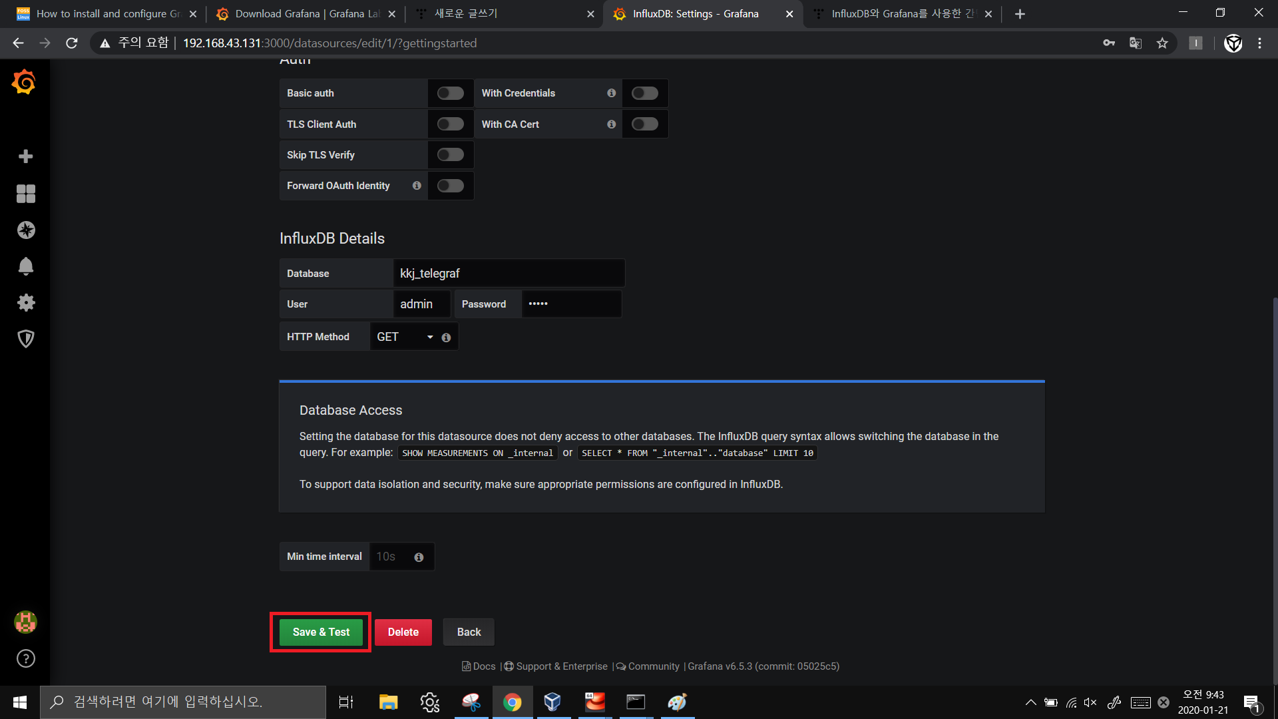Open new browser tab with plus button

point(1020,14)
